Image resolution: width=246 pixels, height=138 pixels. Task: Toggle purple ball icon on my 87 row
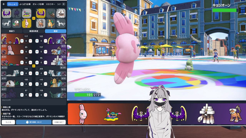[x=4, y=95]
